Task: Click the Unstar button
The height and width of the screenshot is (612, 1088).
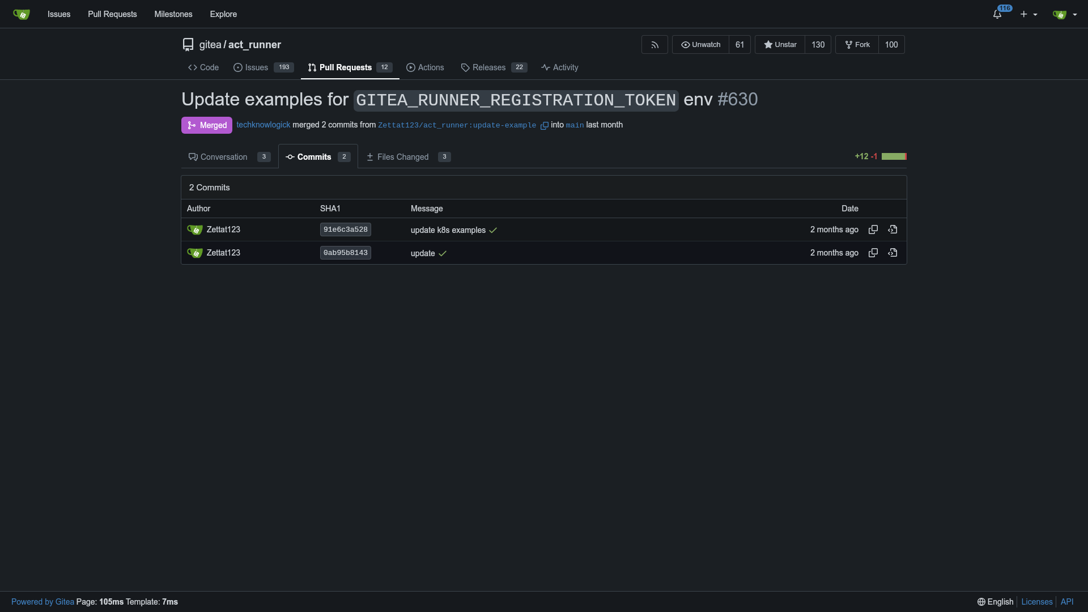Action: pos(780,45)
